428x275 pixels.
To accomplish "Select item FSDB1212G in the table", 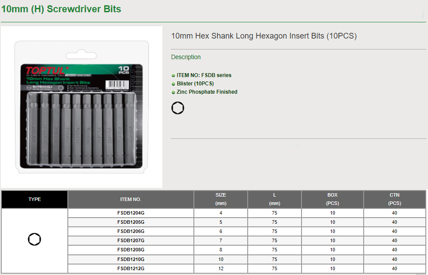I will (x=130, y=268).
